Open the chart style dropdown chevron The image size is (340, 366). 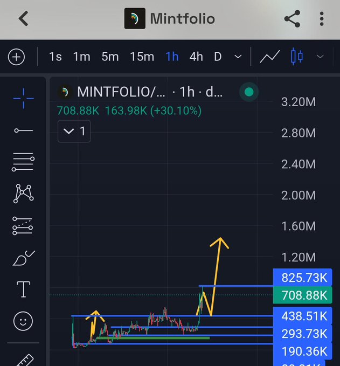click(320, 57)
